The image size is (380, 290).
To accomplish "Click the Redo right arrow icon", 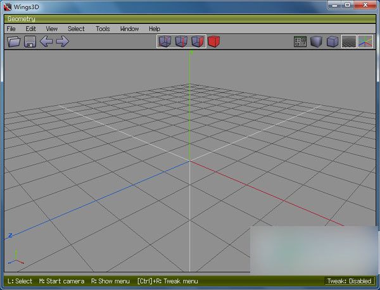I will coord(62,42).
